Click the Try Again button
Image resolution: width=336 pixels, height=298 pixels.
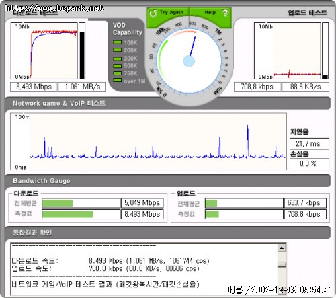[168, 15]
